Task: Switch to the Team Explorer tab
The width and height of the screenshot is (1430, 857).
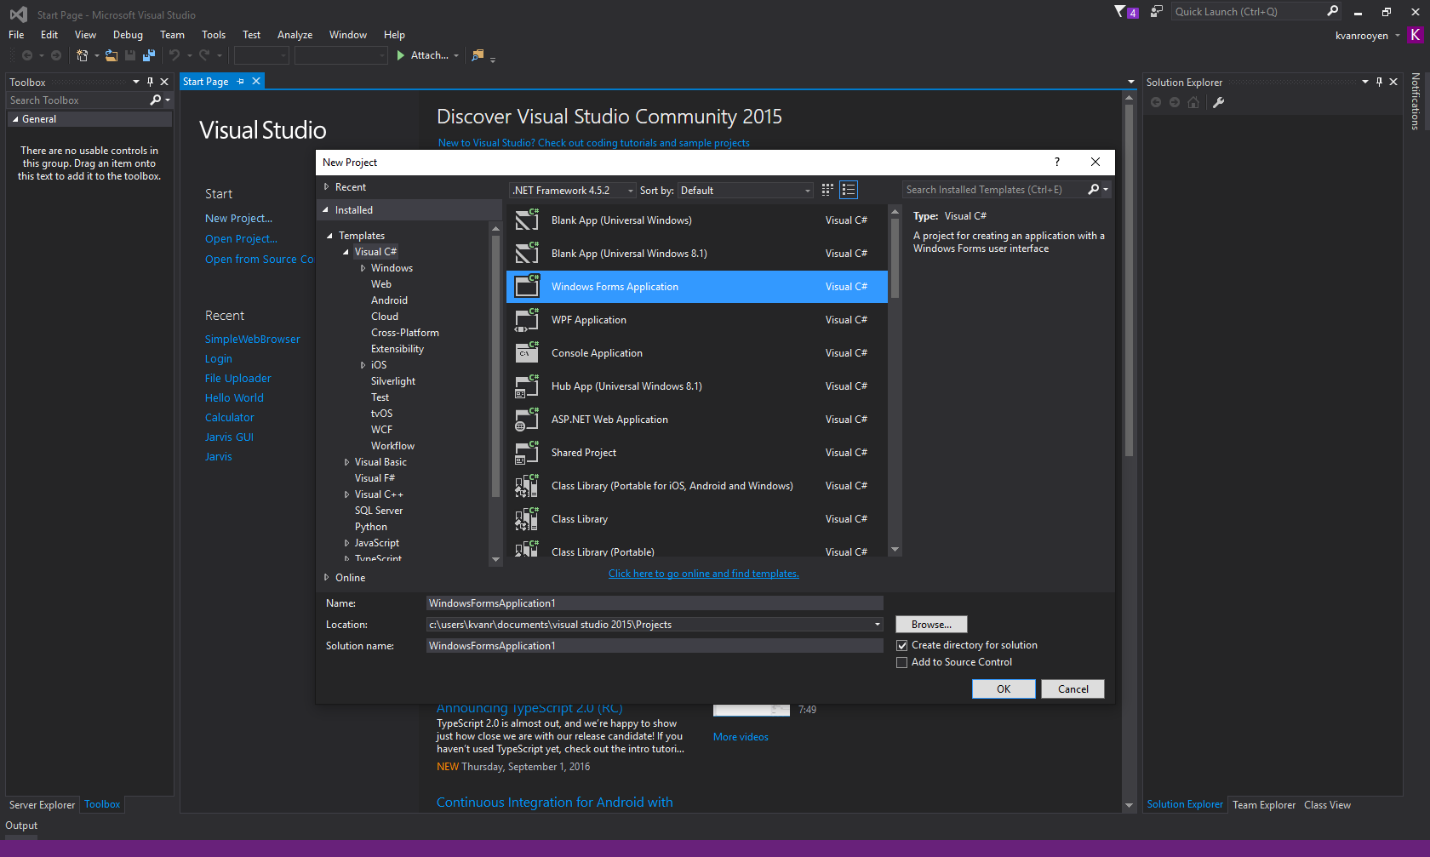Action: 1264,805
